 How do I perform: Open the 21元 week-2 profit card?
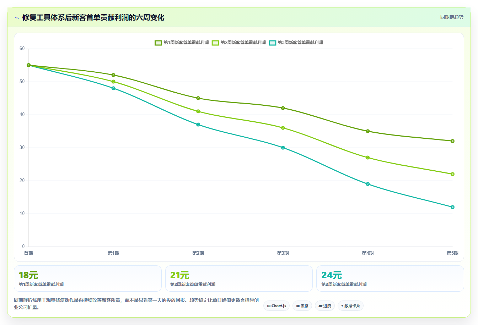pyautogui.click(x=239, y=279)
